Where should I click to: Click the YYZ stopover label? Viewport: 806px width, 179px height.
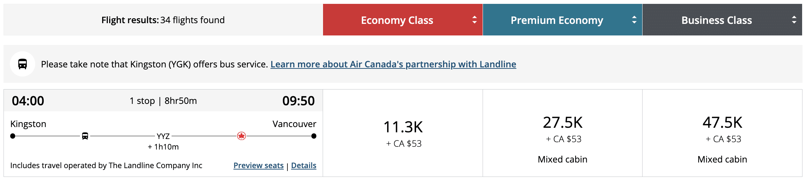163,136
